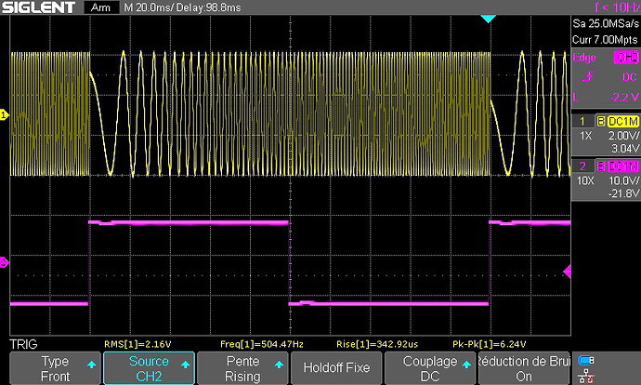Open the trigger Type Front menu

coord(55,368)
